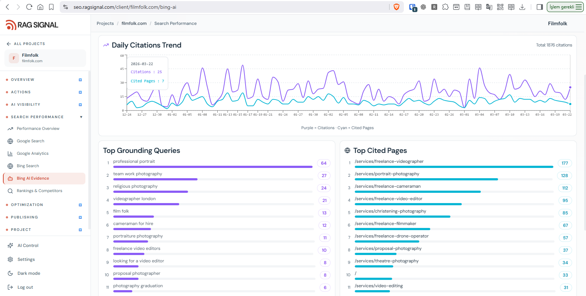Click /services/portrait-photography page row
The image size is (586, 296).
[x=459, y=176]
